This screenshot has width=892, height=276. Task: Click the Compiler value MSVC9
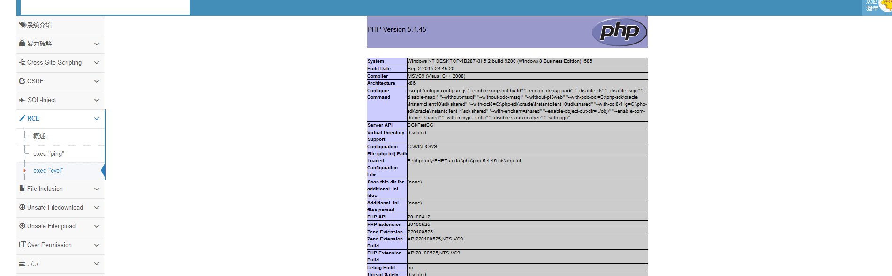(436, 76)
